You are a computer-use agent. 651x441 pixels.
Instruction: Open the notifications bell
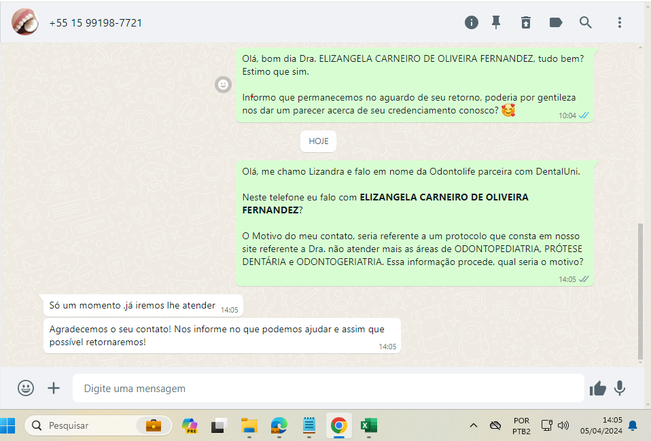coord(633,425)
